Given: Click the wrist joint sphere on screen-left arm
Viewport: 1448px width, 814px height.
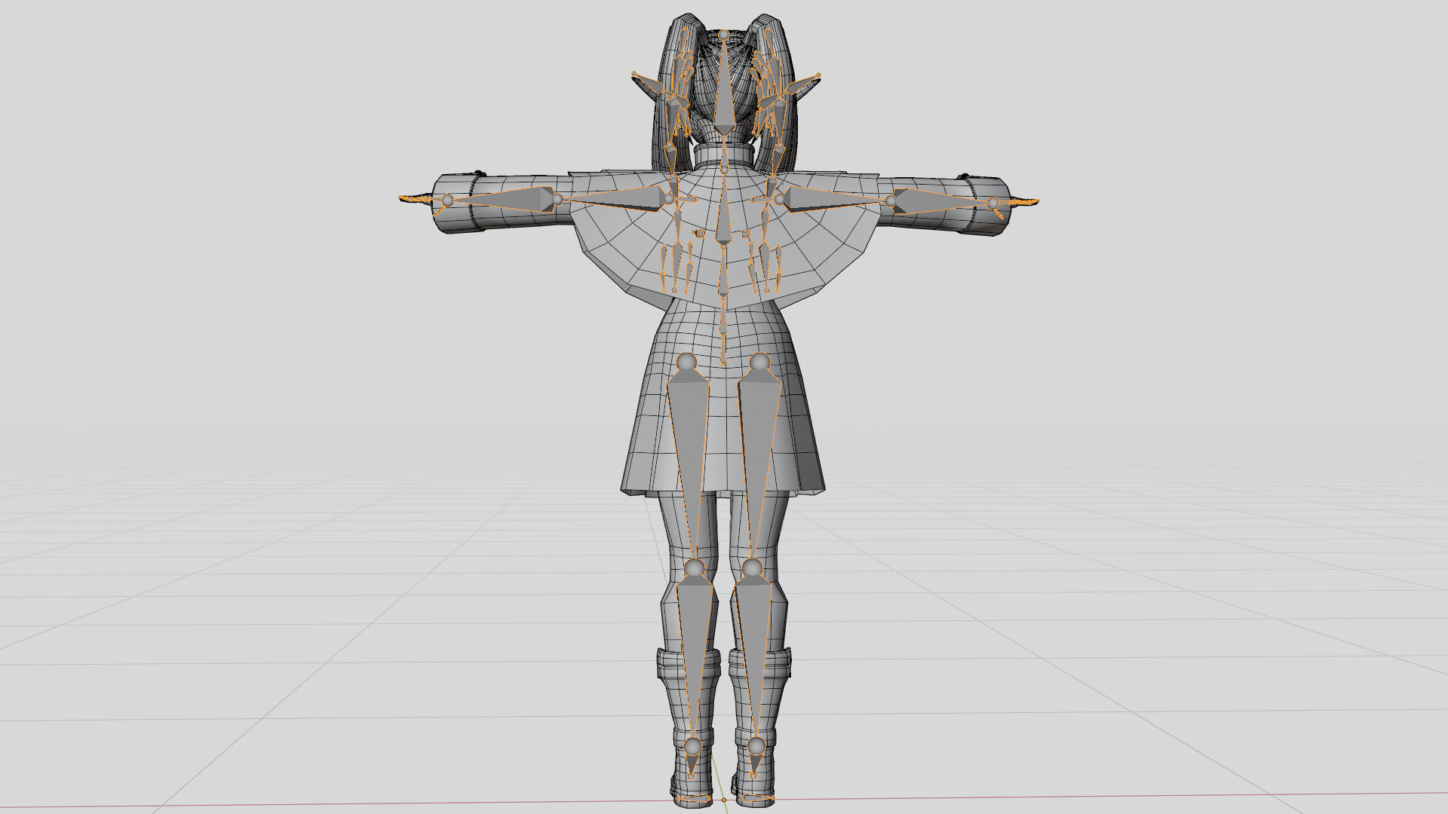Looking at the screenshot, I should 447,200.
